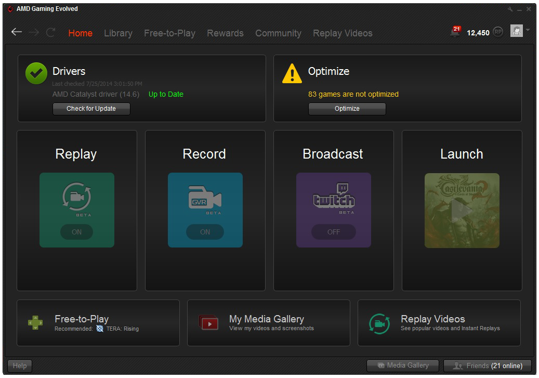Click the Up to Date status text

[166, 94]
